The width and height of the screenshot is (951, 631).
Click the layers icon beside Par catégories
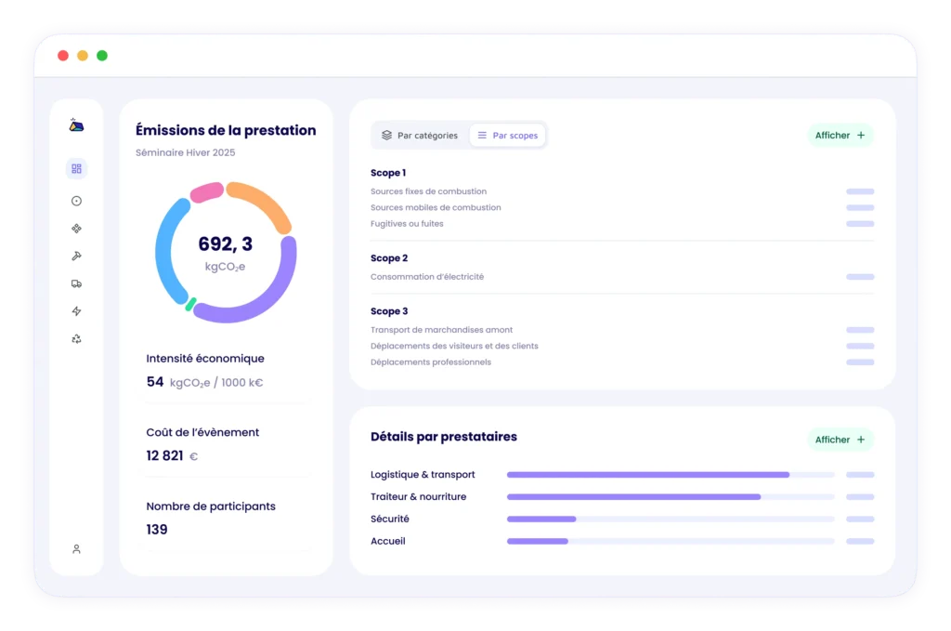coord(386,136)
